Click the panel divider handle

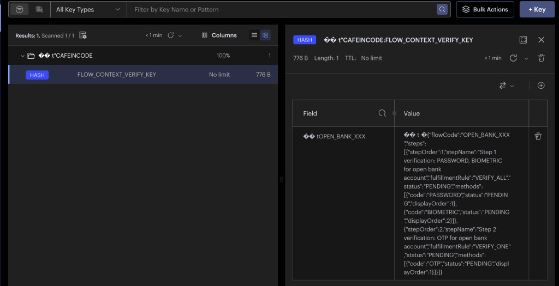[281, 179]
